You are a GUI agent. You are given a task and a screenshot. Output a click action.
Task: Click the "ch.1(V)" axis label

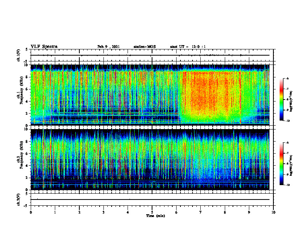click(18, 55)
